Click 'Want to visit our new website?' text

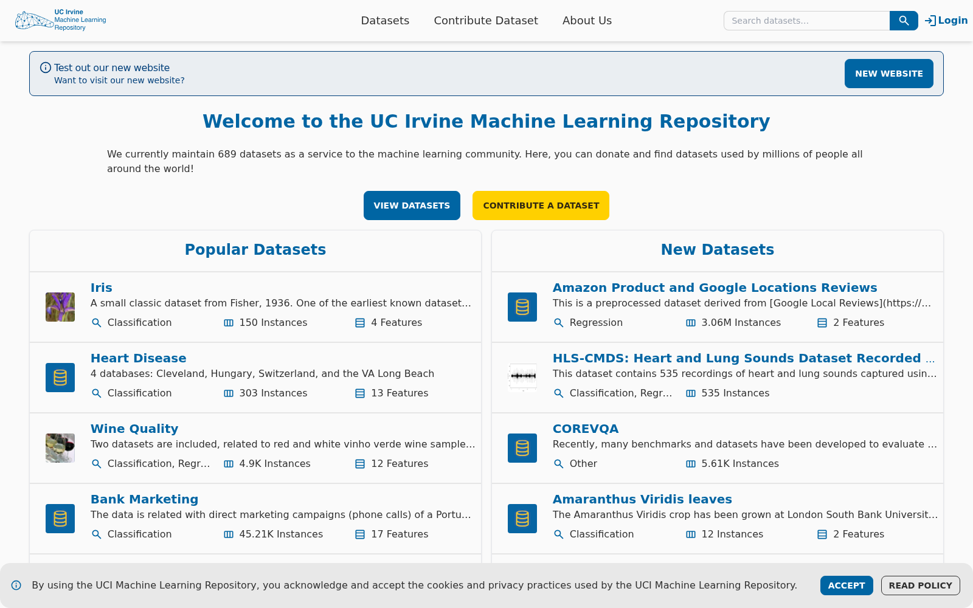coord(119,80)
